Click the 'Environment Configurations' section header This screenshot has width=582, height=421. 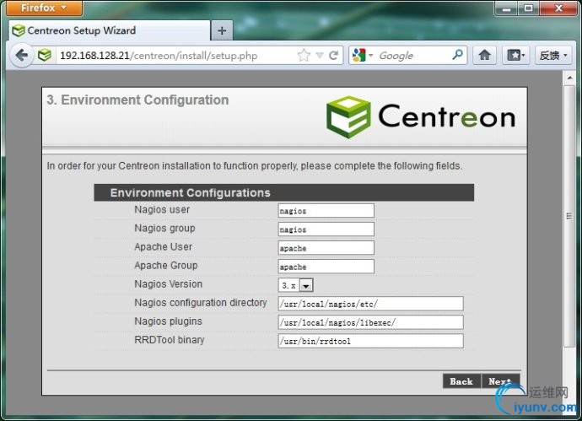[284, 192]
